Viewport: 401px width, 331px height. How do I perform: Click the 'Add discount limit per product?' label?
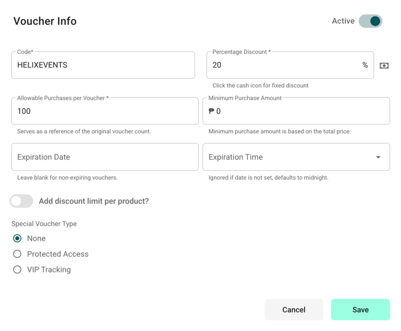(x=93, y=201)
